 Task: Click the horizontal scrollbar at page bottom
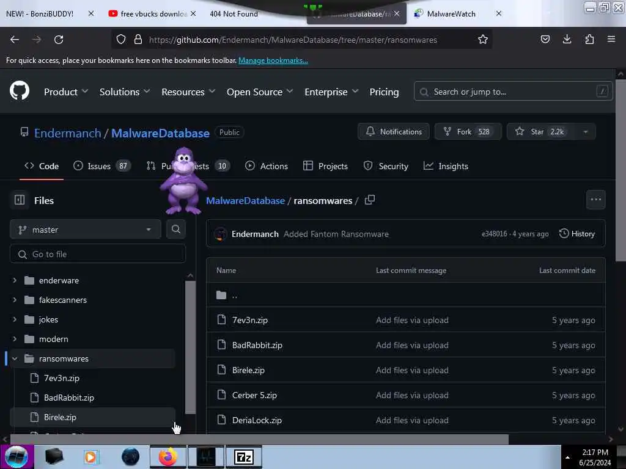click(x=259, y=440)
